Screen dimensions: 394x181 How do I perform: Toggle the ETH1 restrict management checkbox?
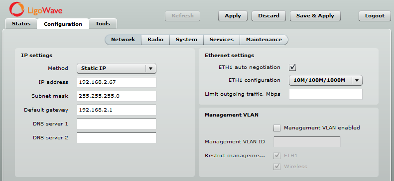click(x=277, y=156)
